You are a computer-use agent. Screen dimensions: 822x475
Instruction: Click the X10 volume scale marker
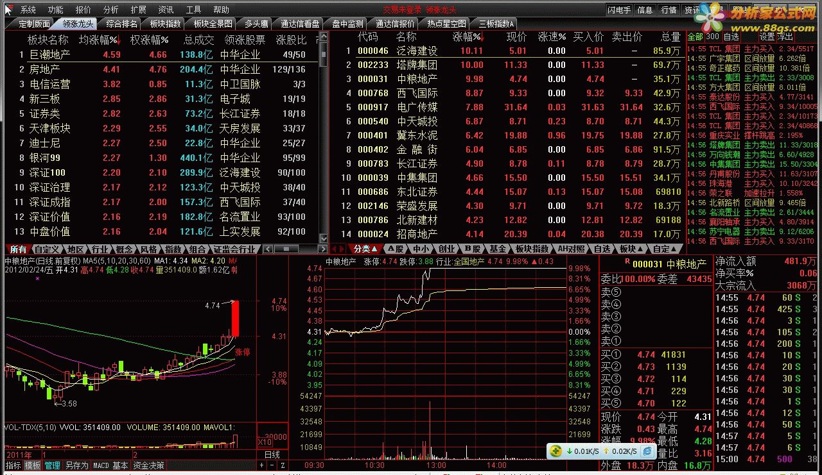pos(264,442)
